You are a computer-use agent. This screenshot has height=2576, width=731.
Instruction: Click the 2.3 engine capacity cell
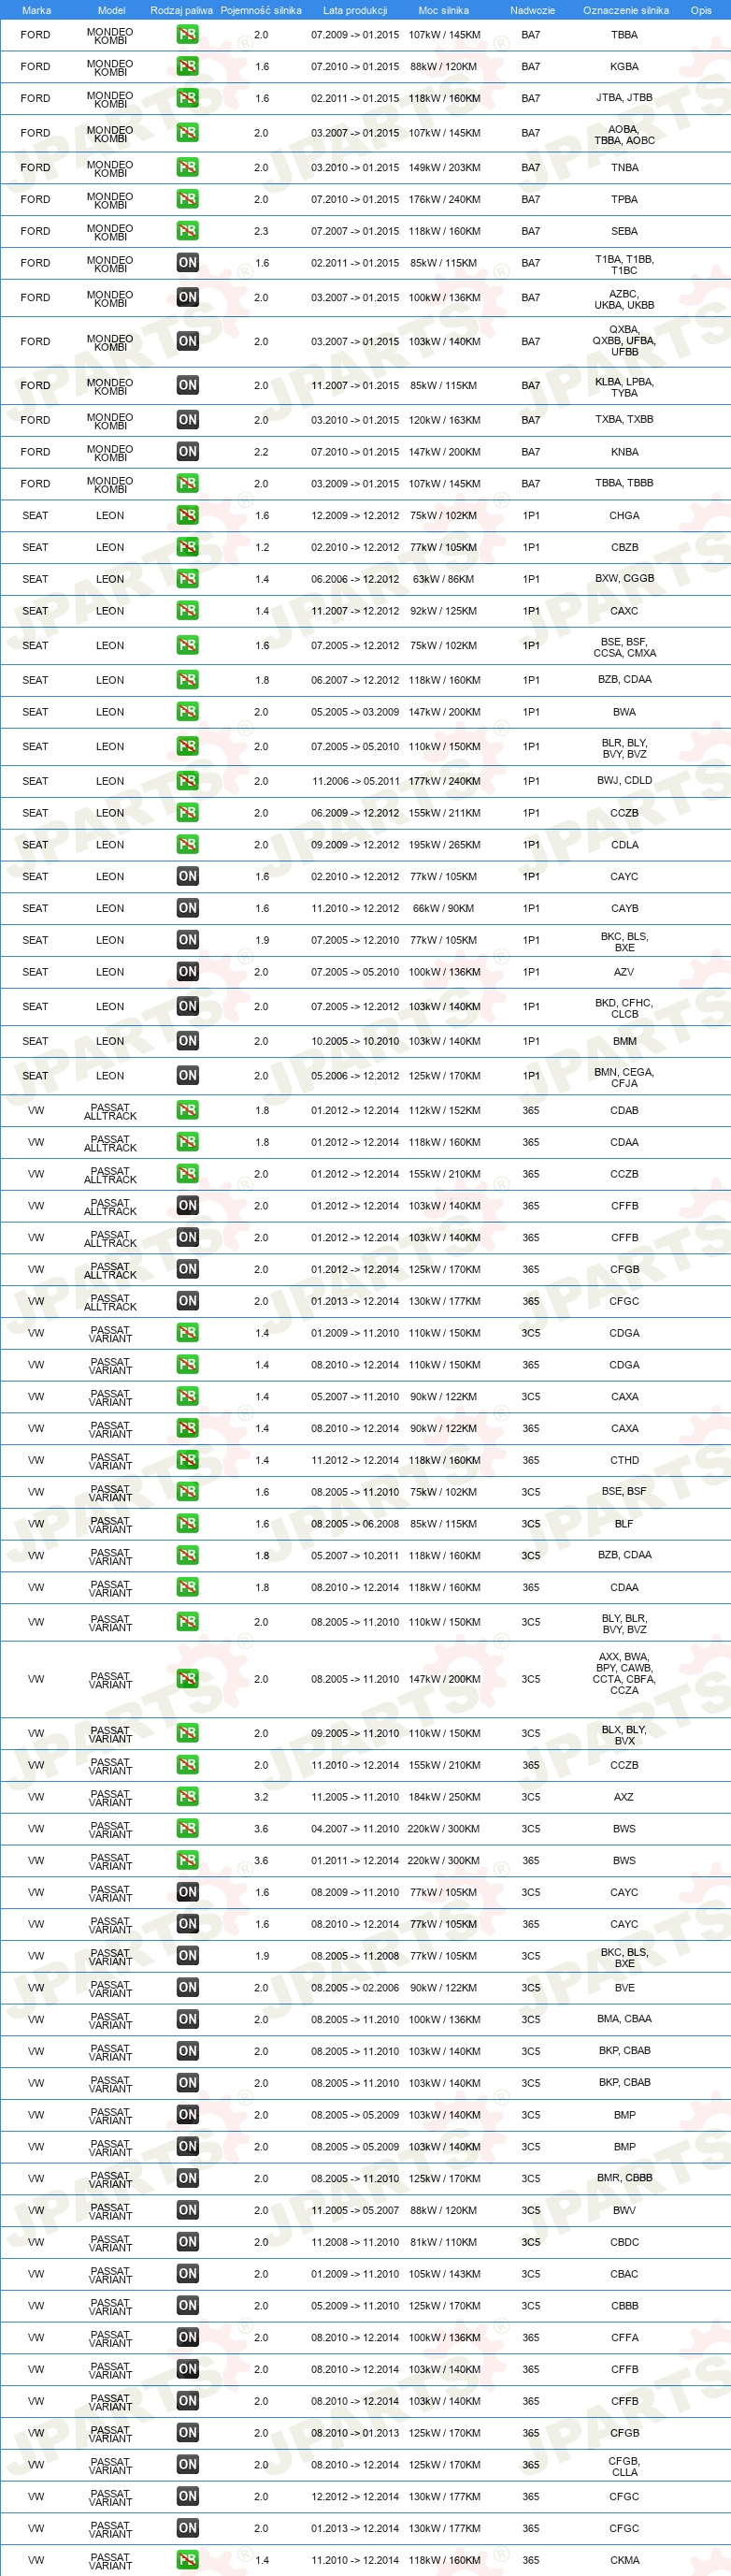click(261, 231)
